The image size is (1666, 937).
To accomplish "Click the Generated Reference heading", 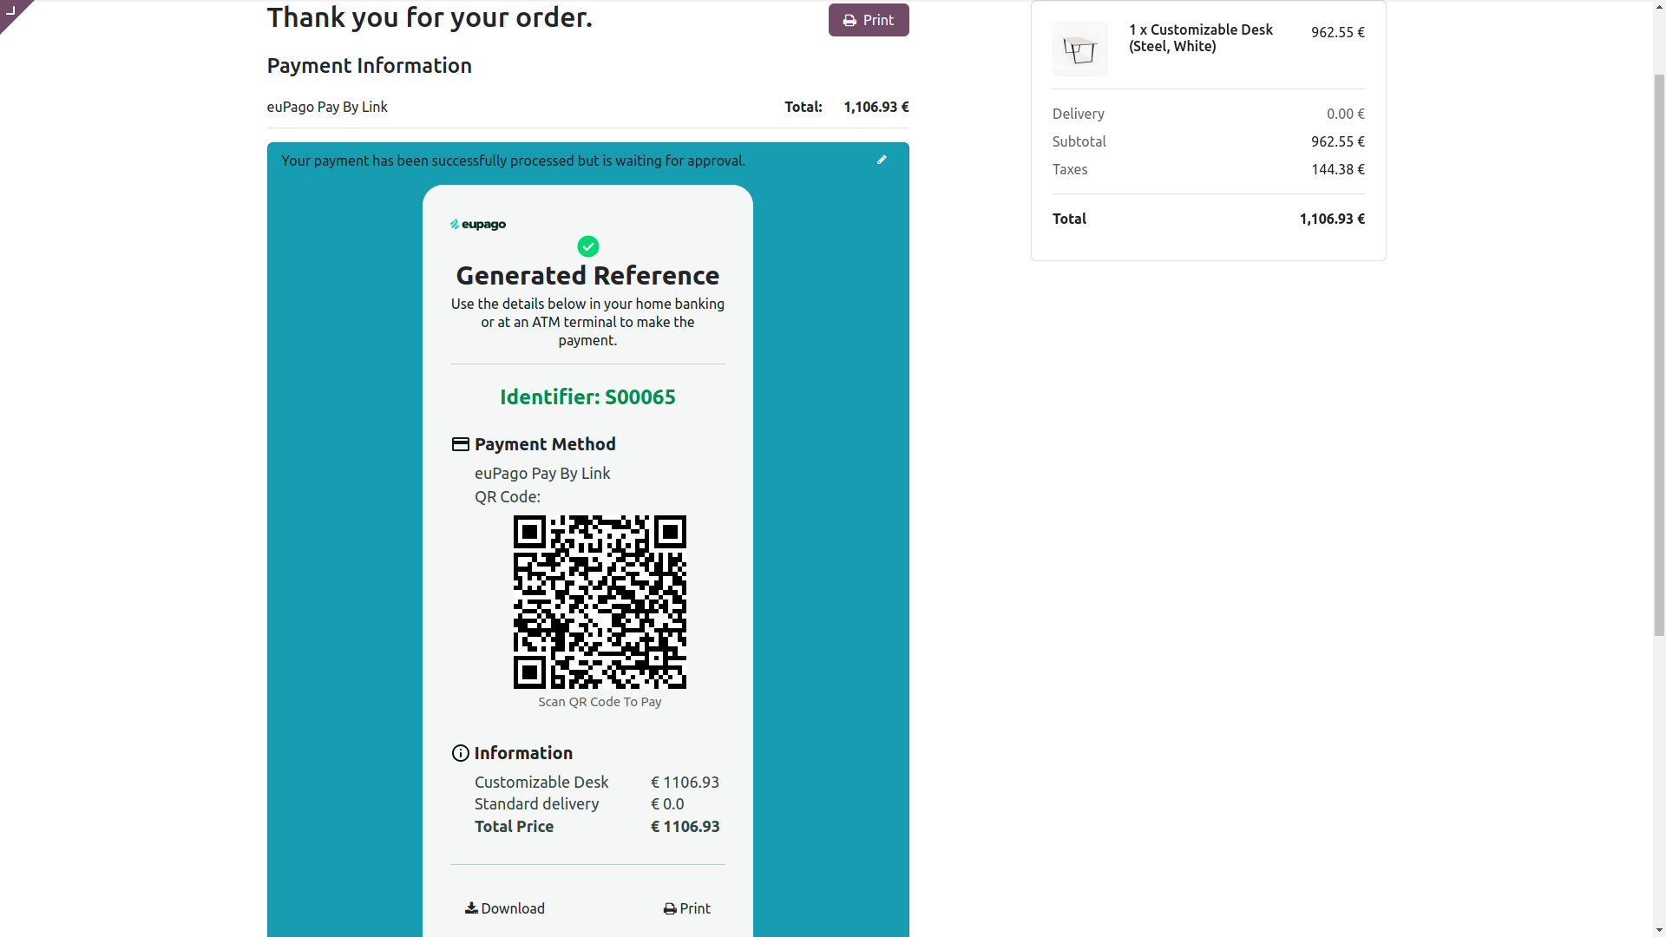I will 587,275.
